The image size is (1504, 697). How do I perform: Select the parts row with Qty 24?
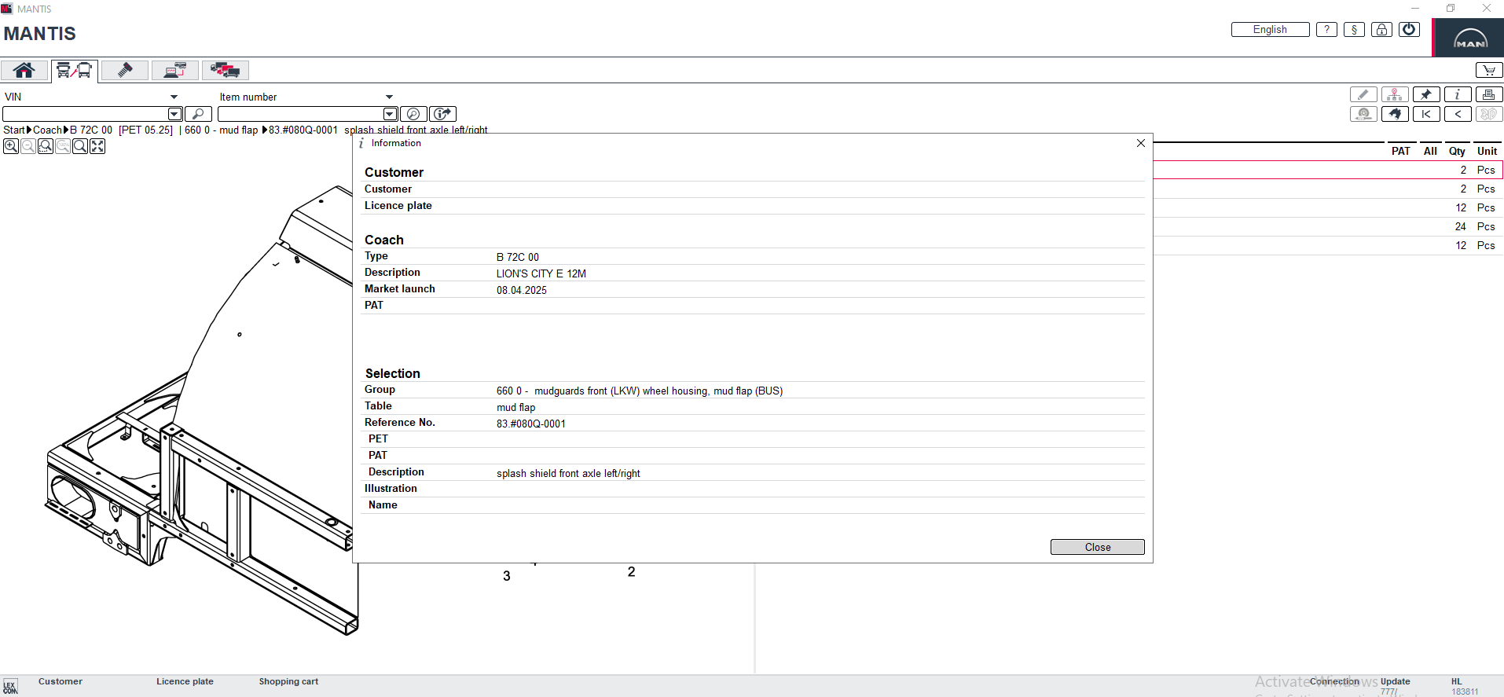pos(1328,226)
